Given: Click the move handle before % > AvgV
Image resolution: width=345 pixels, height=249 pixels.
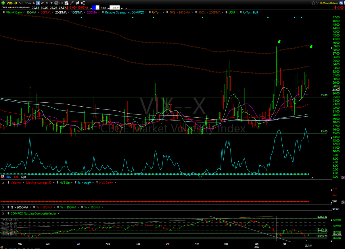Looking at the screenshot, I should click(x=76, y=182).
